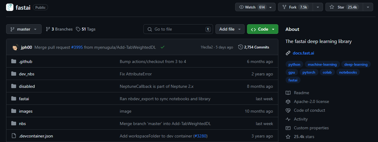378x142 pixels.
Task: Click the green check status icon
Action: pos(163,47)
